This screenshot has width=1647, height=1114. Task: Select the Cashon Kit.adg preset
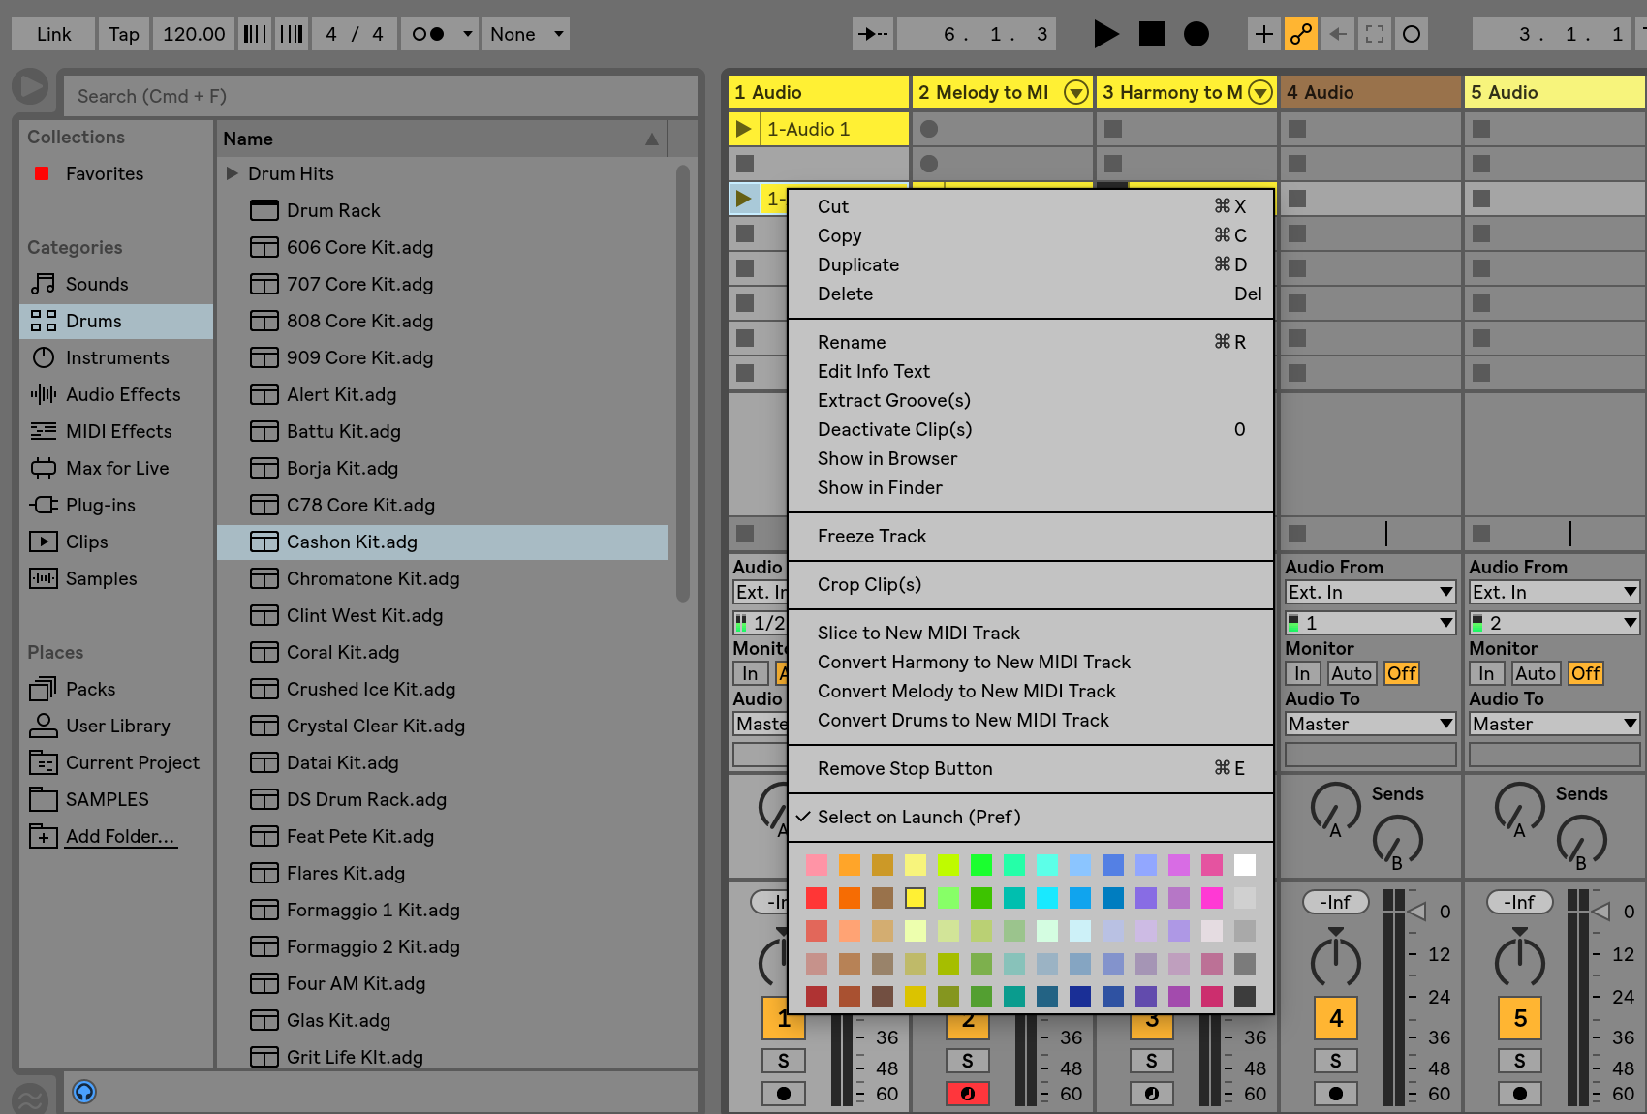443,542
